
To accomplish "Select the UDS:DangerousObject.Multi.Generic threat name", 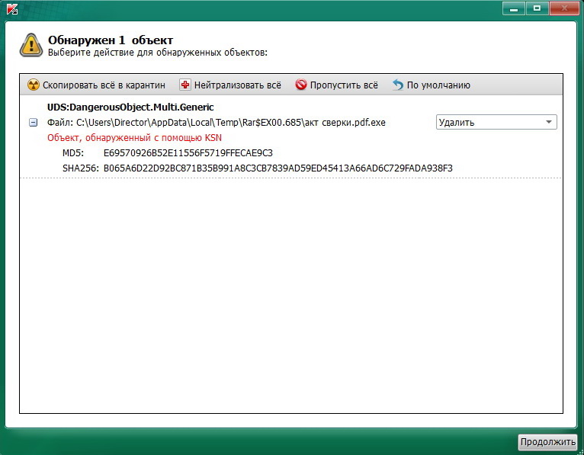I will (x=130, y=107).
